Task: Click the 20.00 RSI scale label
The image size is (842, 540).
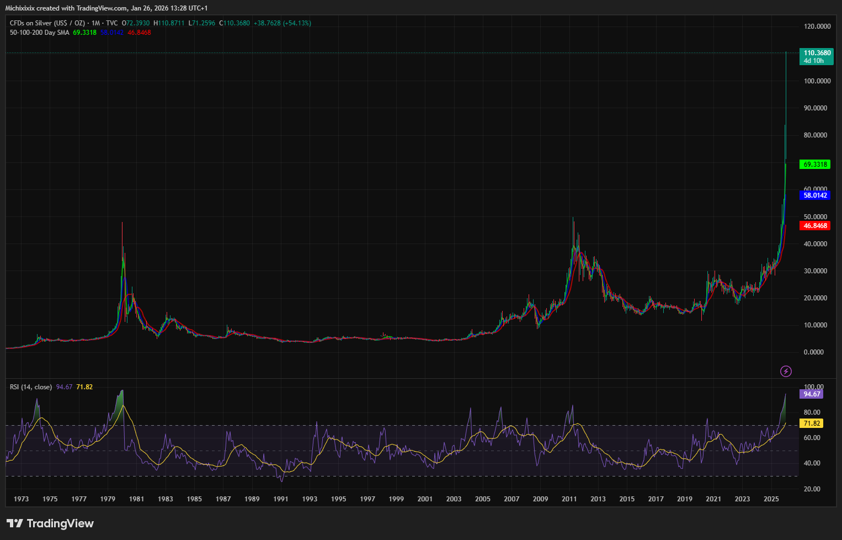Action: 812,489
